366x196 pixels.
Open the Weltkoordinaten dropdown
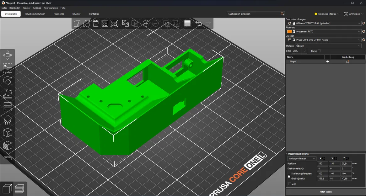[302, 158]
